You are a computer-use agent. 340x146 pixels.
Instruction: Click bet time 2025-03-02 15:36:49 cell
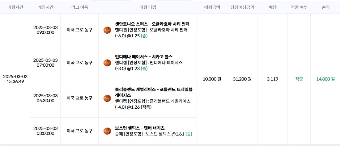pyautogui.click(x=15, y=79)
